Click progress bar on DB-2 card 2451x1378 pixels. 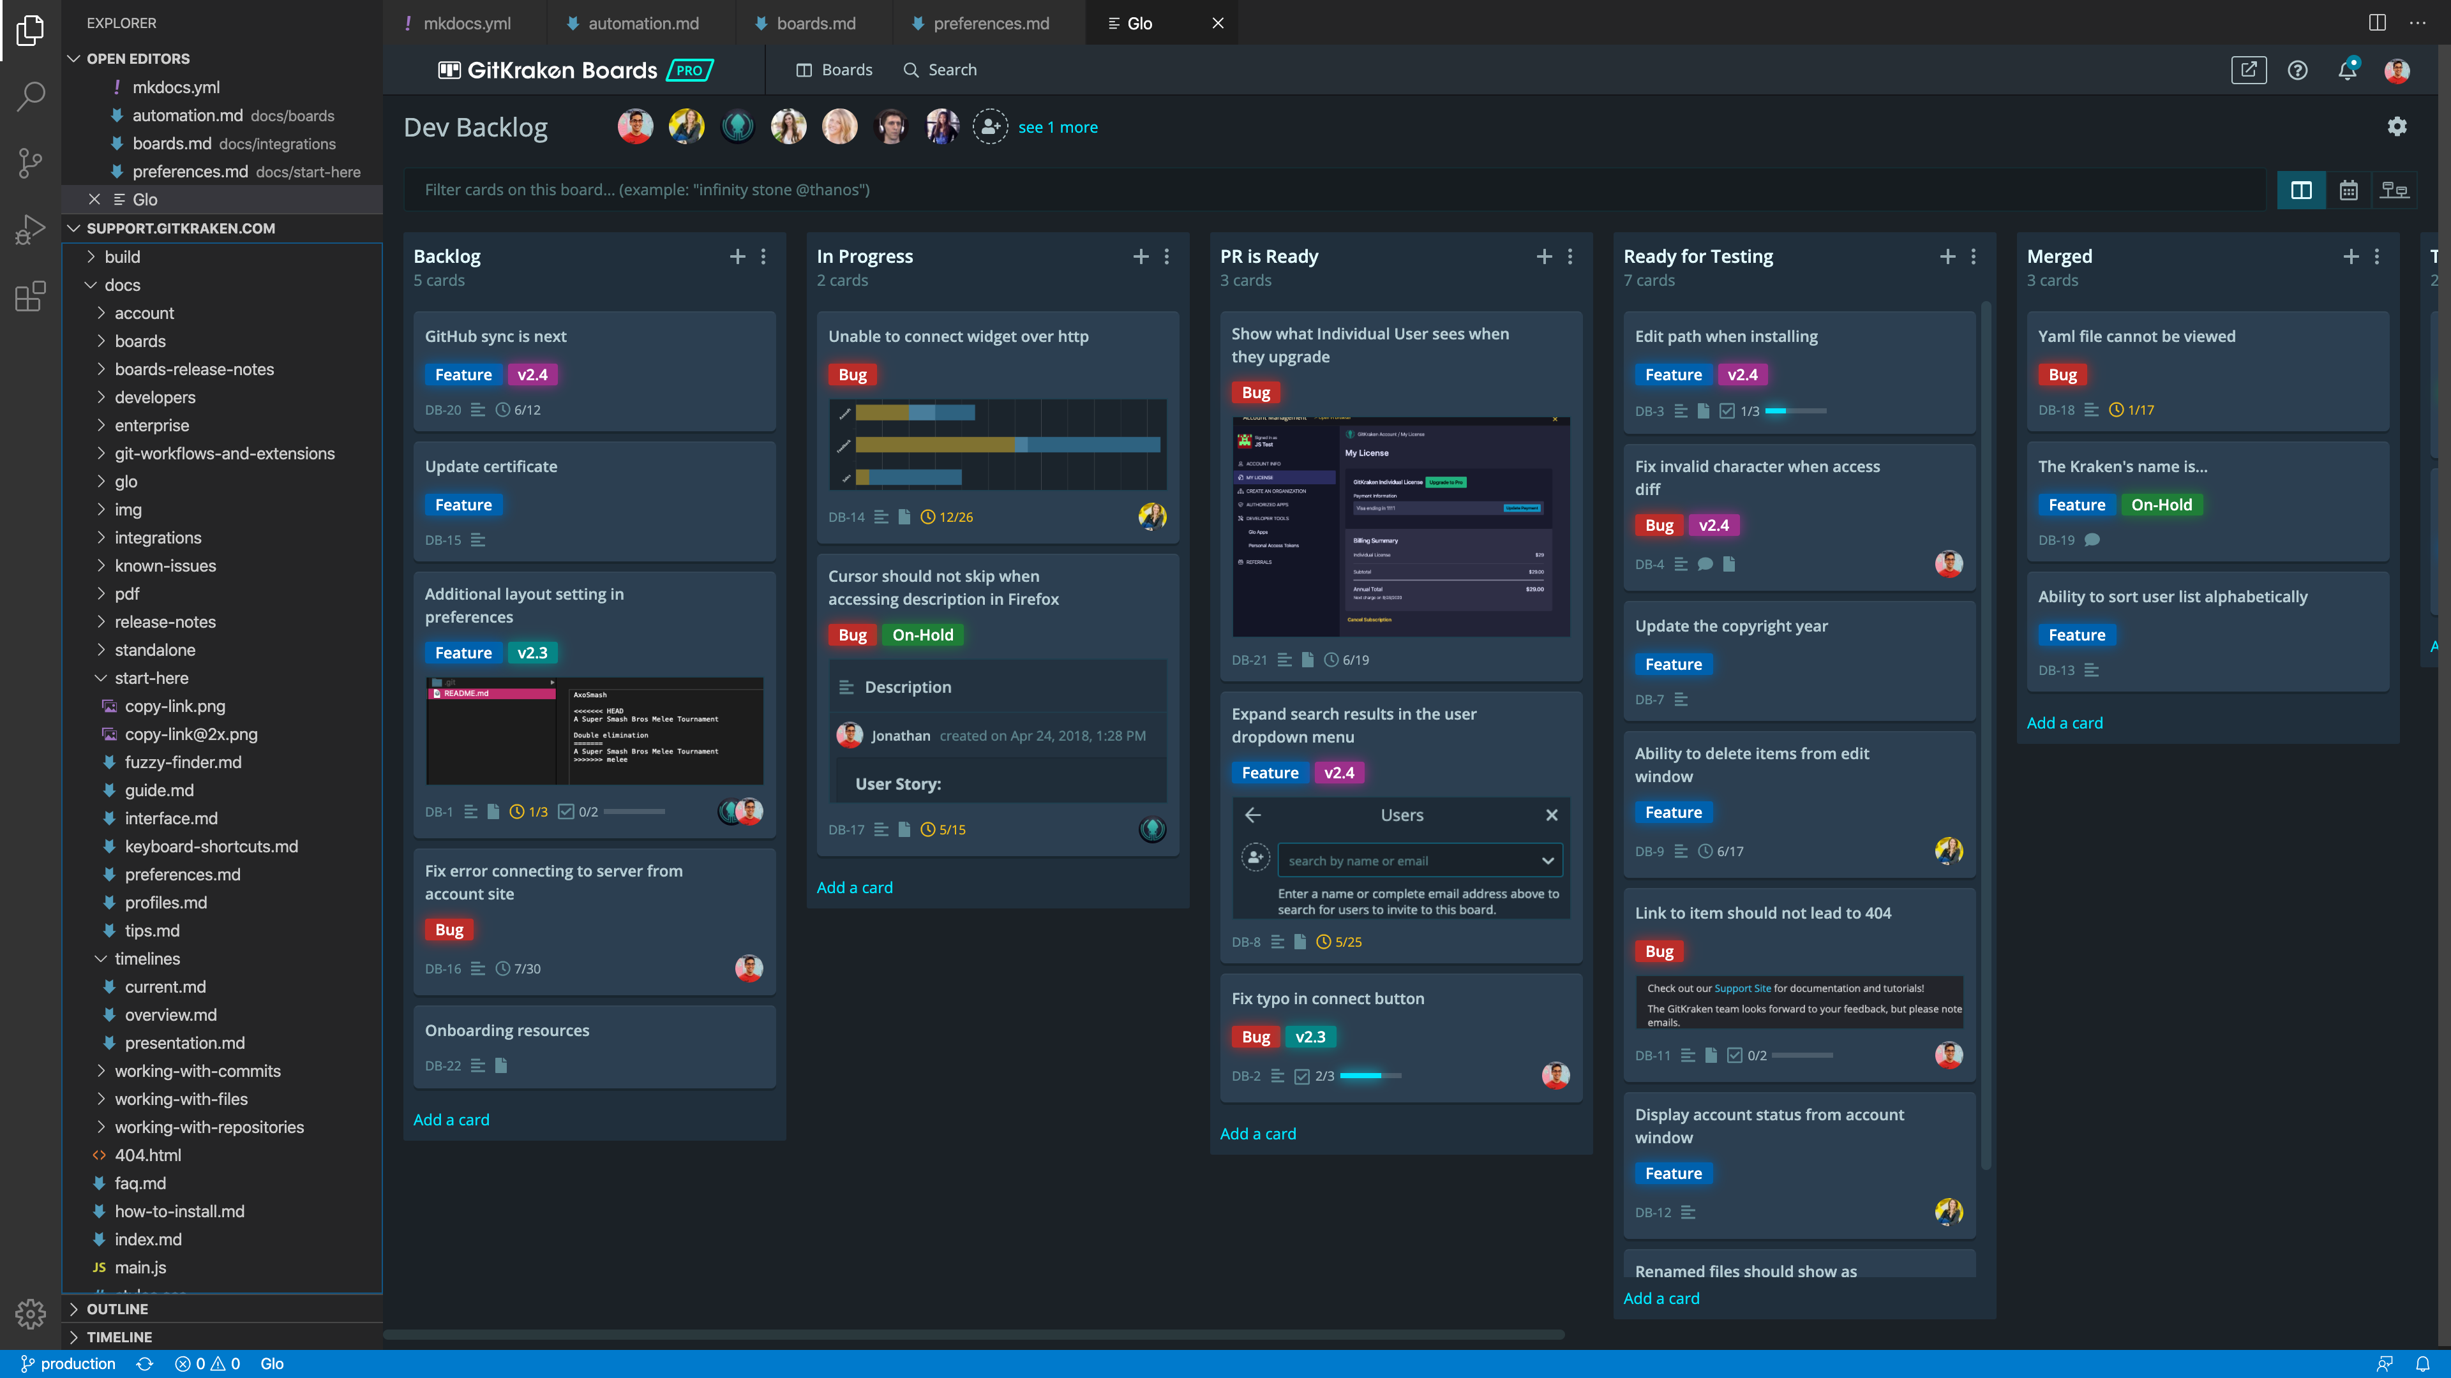pyautogui.click(x=1370, y=1076)
